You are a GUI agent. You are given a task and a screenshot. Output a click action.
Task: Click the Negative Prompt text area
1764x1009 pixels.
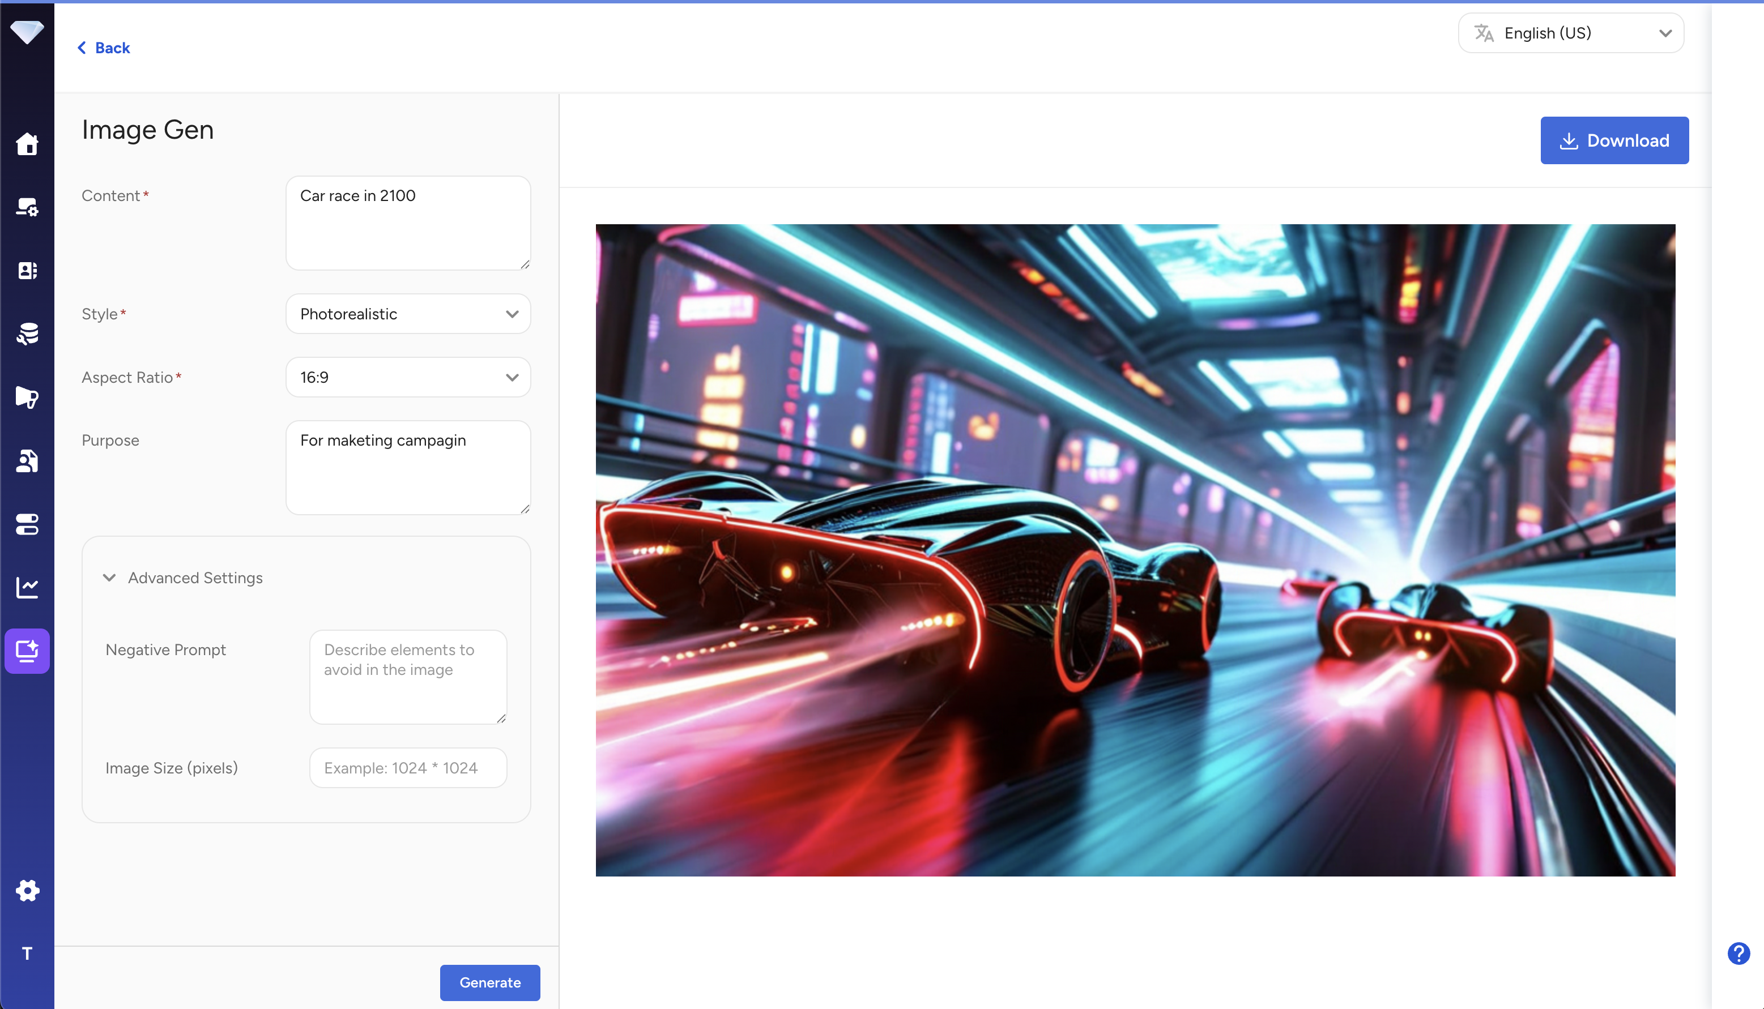(x=407, y=677)
